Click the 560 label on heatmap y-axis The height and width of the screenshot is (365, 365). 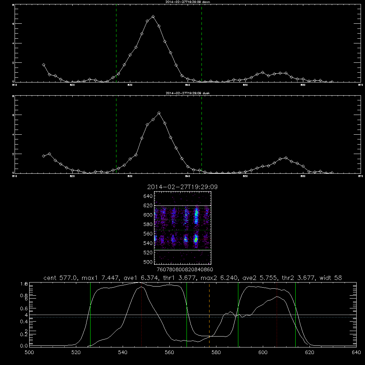148,234
